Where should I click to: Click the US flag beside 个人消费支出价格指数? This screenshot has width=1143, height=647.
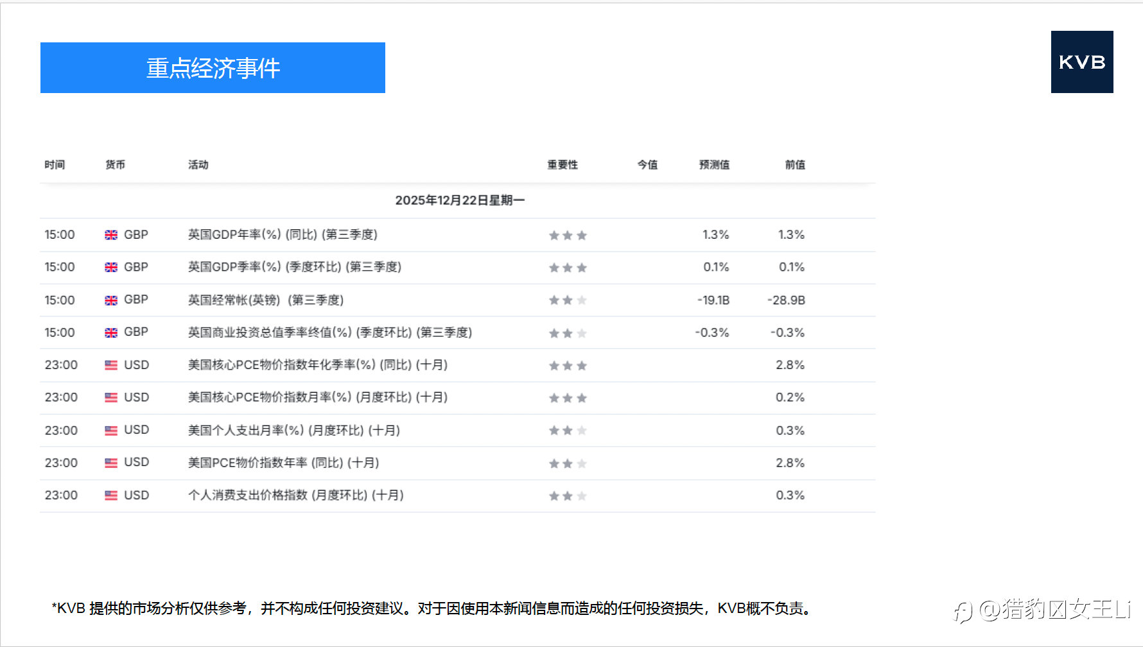click(111, 496)
